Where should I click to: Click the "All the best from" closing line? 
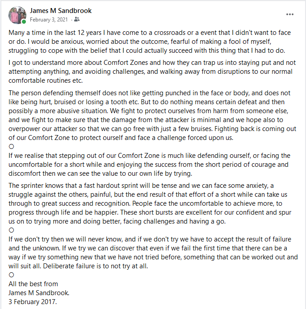pos(34,284)
